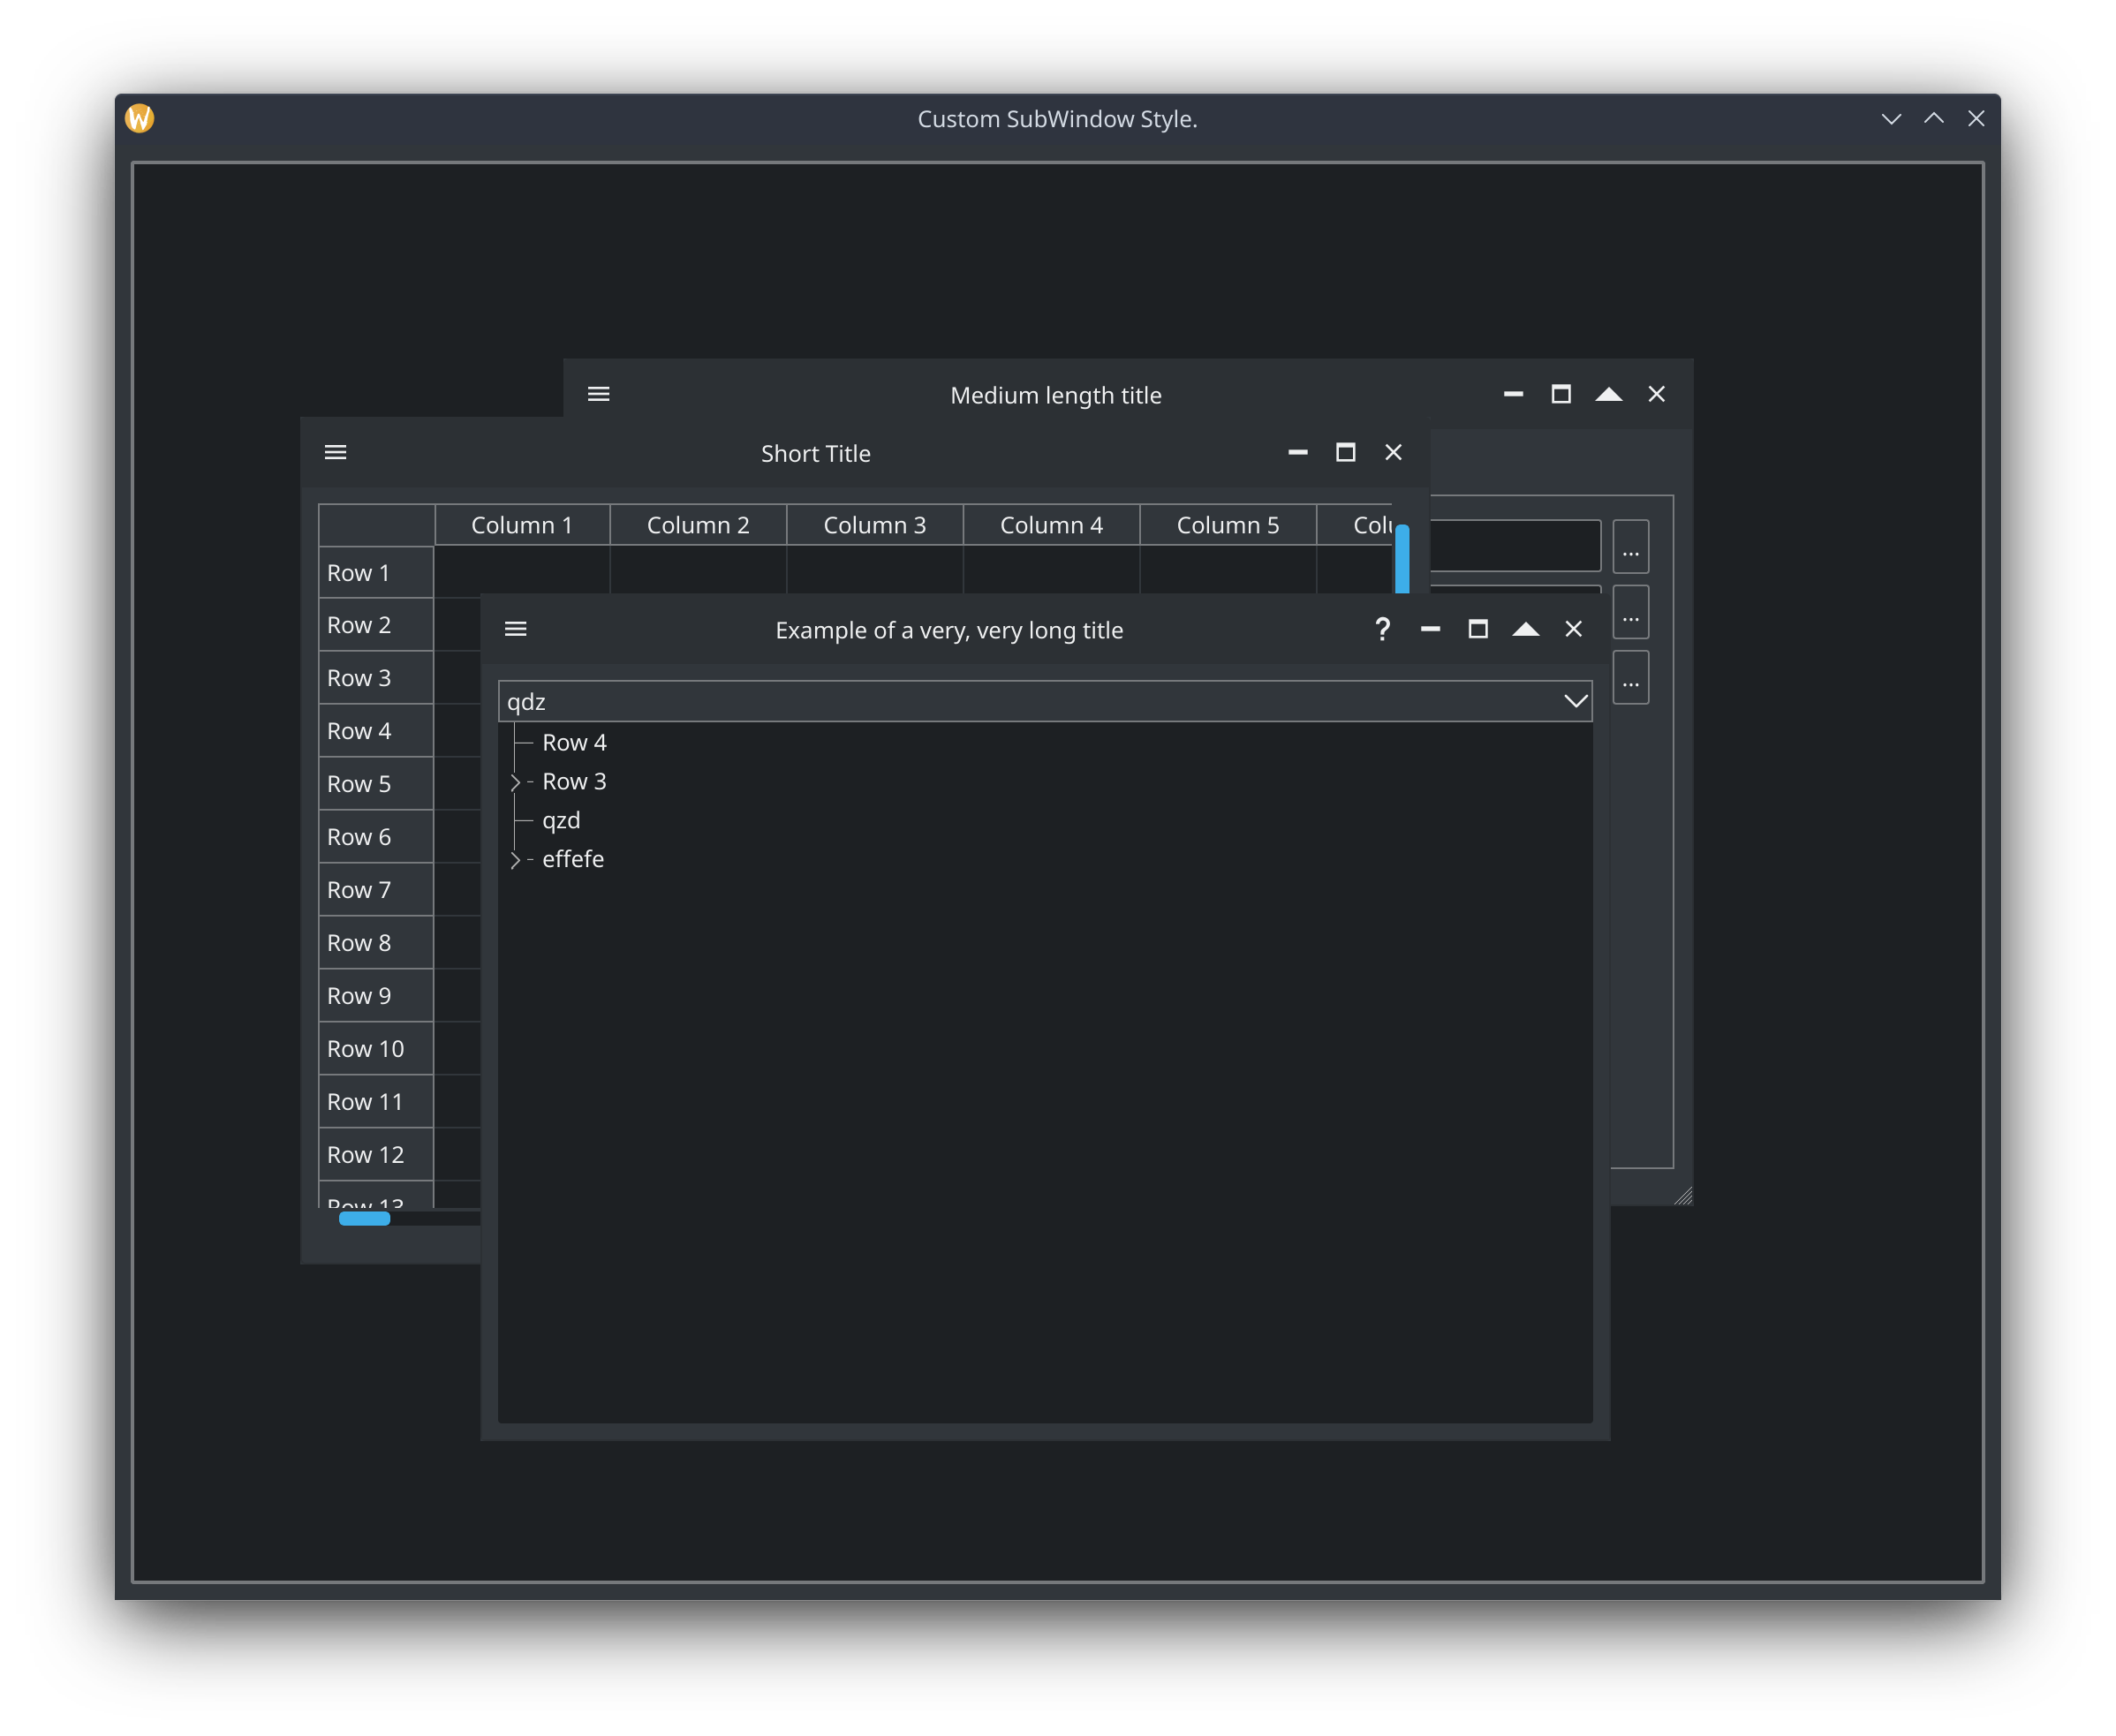Click the Column 5 header
Image resolution: width=2116 pixels, height=1736 pixels.
1228,525
